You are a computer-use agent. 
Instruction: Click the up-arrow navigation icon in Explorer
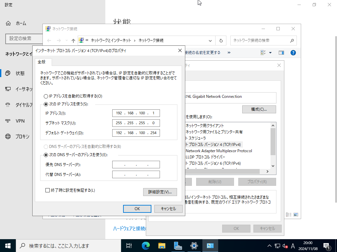pos(73,41)
